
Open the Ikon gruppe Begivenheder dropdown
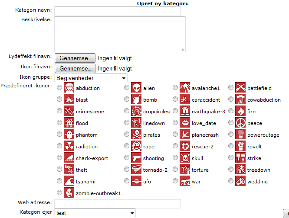(x=91, y=78)
